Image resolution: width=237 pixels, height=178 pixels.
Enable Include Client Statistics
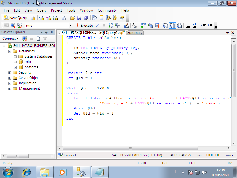click(x=150, y=26)
